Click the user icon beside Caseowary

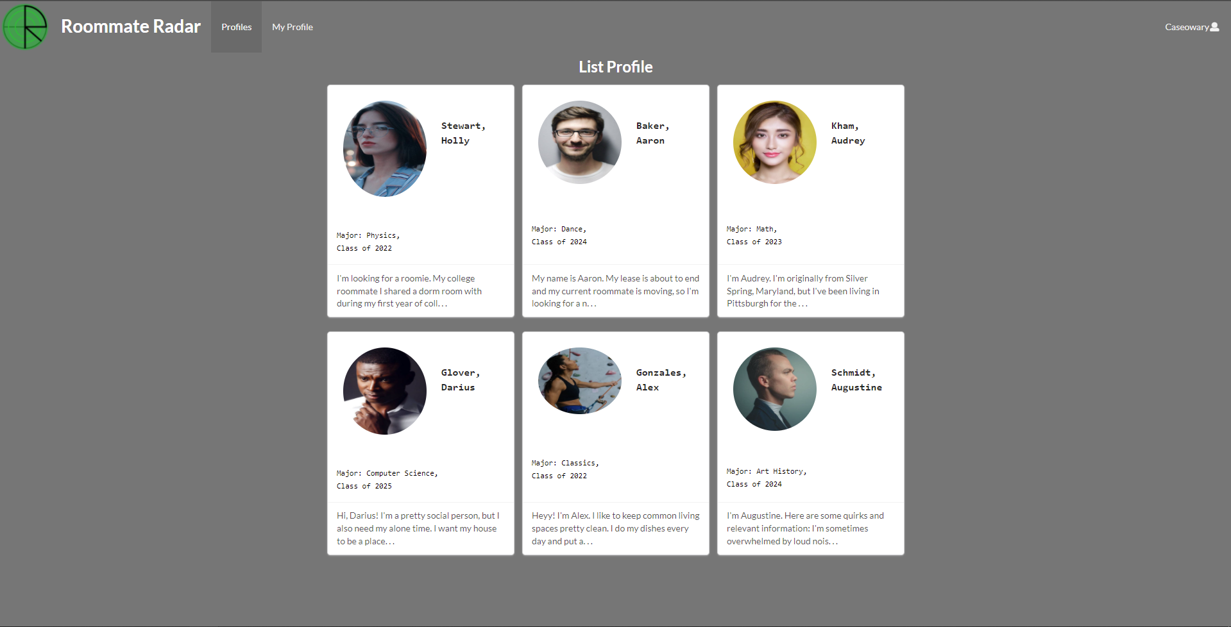coord(1214,27)
